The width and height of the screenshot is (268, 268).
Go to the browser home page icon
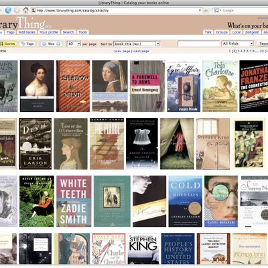[x=25, y=10]
